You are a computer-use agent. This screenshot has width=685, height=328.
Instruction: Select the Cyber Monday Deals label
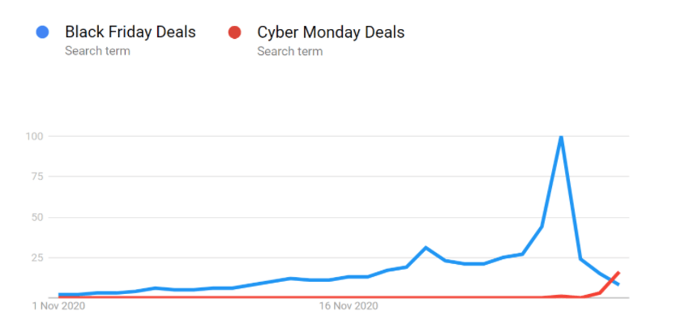(x=331, y=32)
